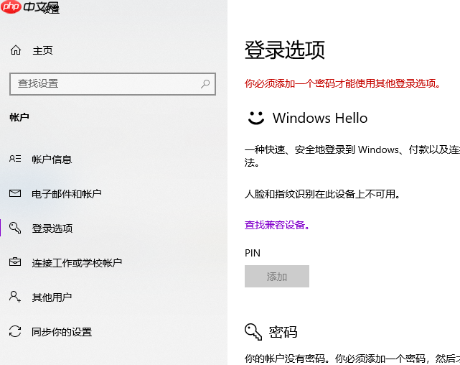Click the key icon for sign-in options

[15, 228]
